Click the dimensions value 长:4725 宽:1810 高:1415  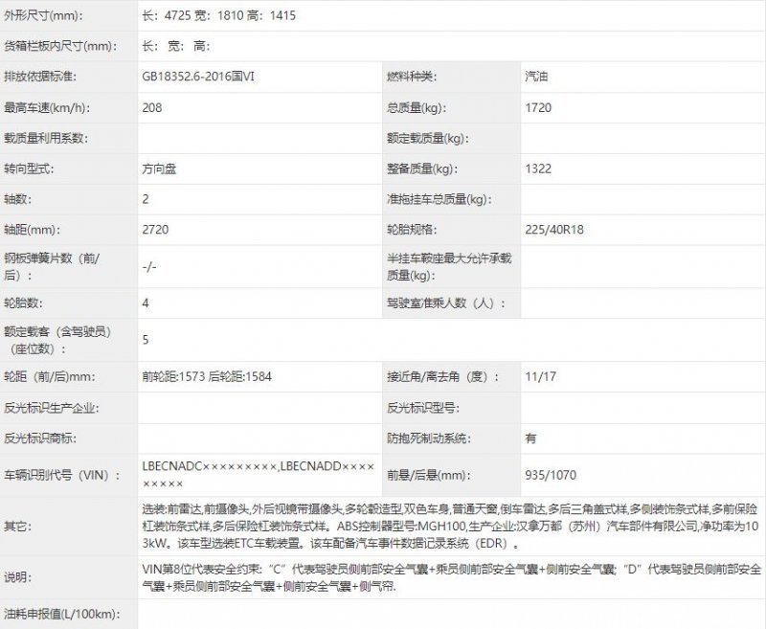(220, 15)
